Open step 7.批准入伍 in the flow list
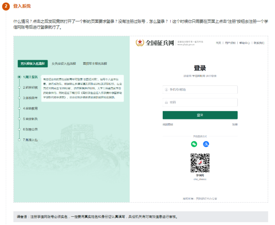The width and height of the screenshot is (275, 225). [x=30, y=140]
